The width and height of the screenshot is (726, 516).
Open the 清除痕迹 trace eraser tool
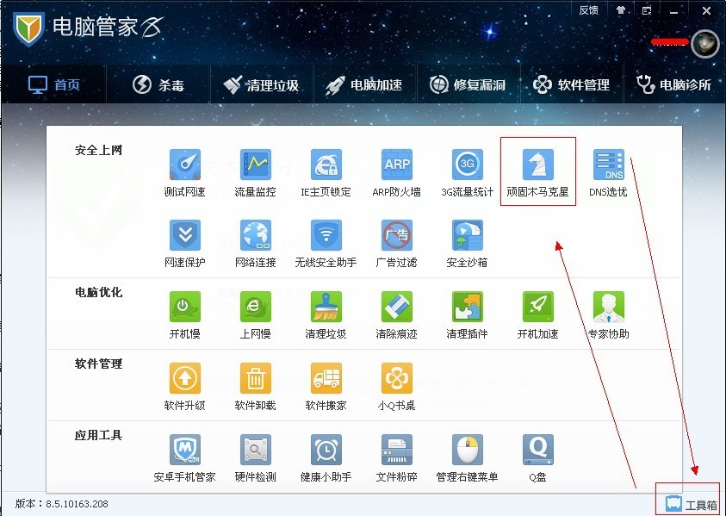coord(396,315)
